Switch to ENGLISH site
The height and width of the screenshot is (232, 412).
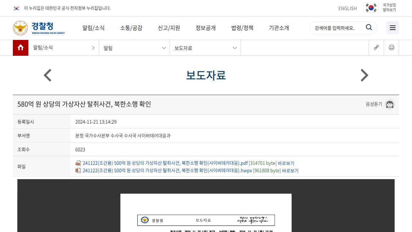tap(348, 8)
